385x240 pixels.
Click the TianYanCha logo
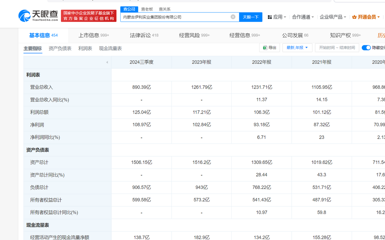[38, 15]
